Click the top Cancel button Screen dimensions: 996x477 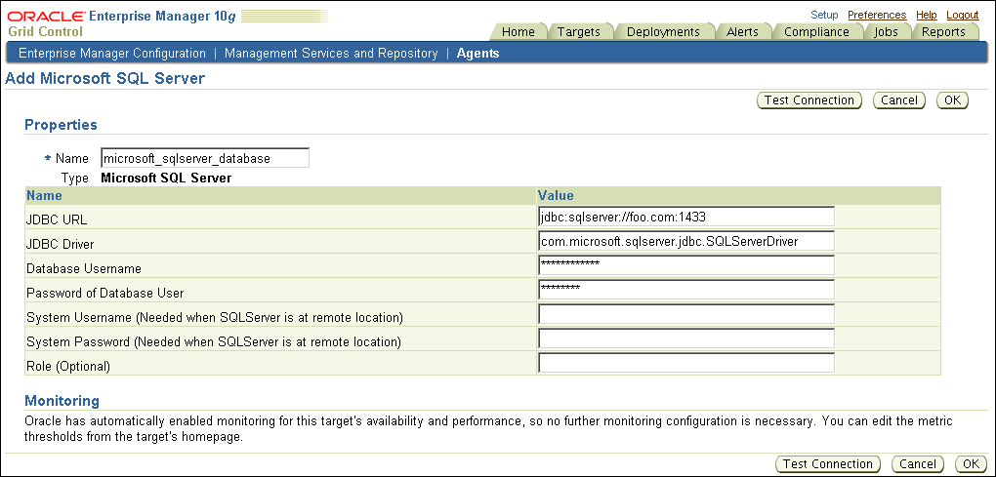click(898, 100)
